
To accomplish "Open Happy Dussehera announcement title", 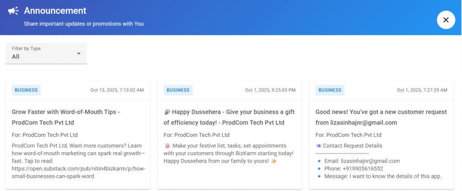I will 229,117.
